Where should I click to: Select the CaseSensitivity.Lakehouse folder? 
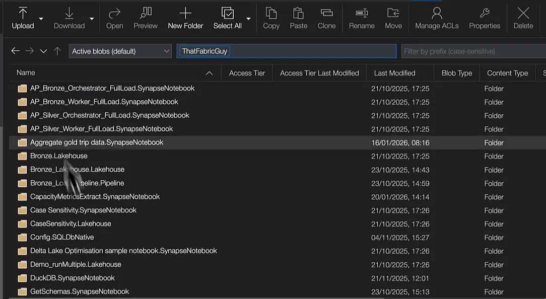click(71, 224)
